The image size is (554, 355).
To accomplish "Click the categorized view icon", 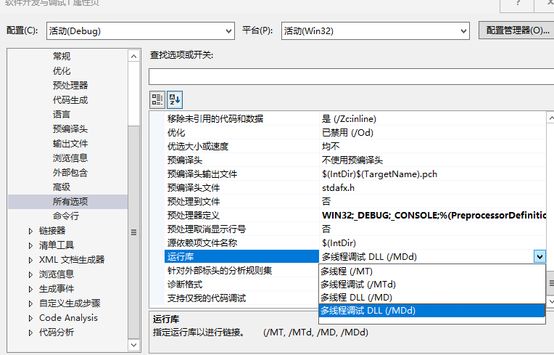I will (x=157, y=99).
